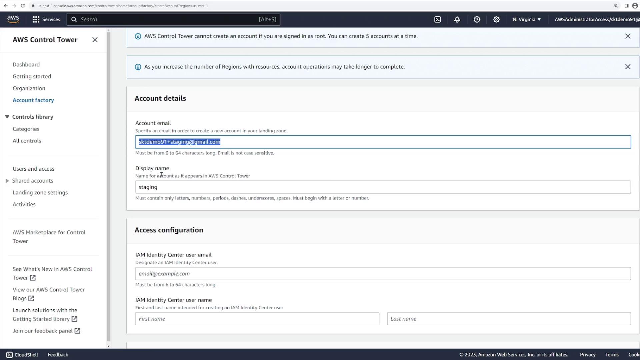Open the settings gear in AWS header
The height and width of the screenshot is (360, 640).
pos(496,20)
